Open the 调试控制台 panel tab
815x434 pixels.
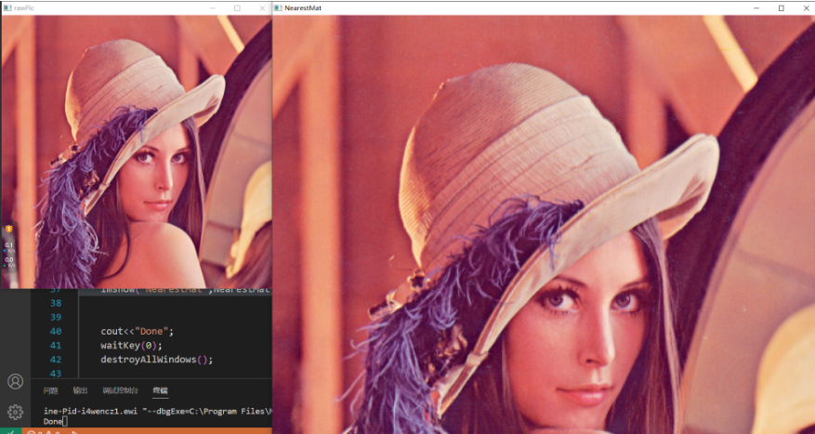pyautogui.click(x=121, y=391)
